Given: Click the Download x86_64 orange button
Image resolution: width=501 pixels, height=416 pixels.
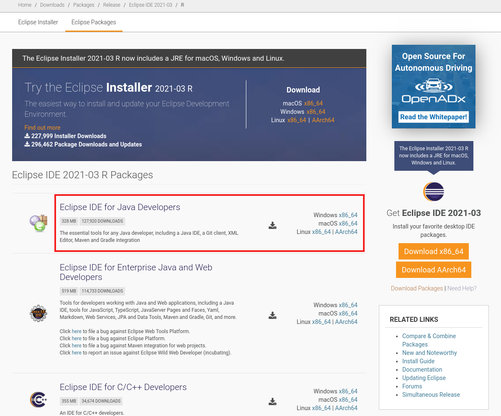Looking at the screenshot, I should [434, 252].
